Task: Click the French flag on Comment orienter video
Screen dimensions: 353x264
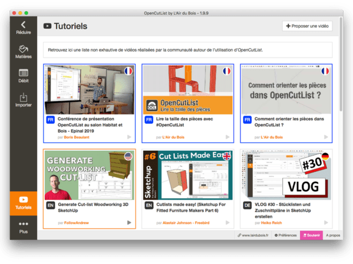Action: [x=325, y=71]
